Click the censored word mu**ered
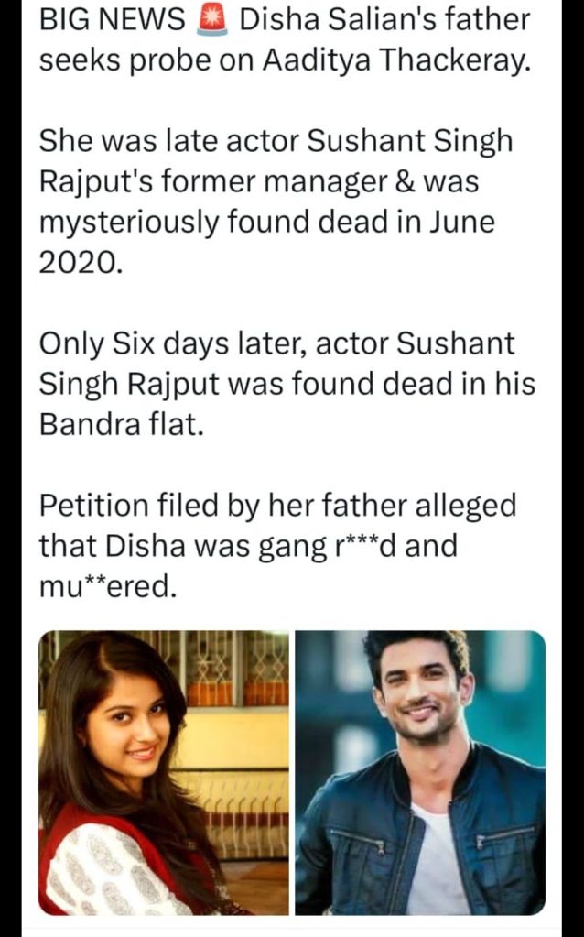The width and height of the screenshot is (584, 937). point(108,587)
